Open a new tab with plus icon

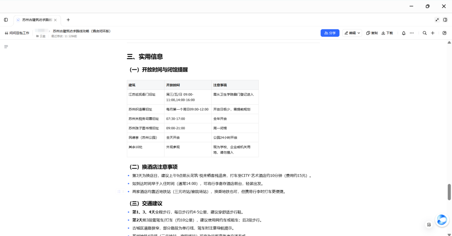(x=68, y=20)
